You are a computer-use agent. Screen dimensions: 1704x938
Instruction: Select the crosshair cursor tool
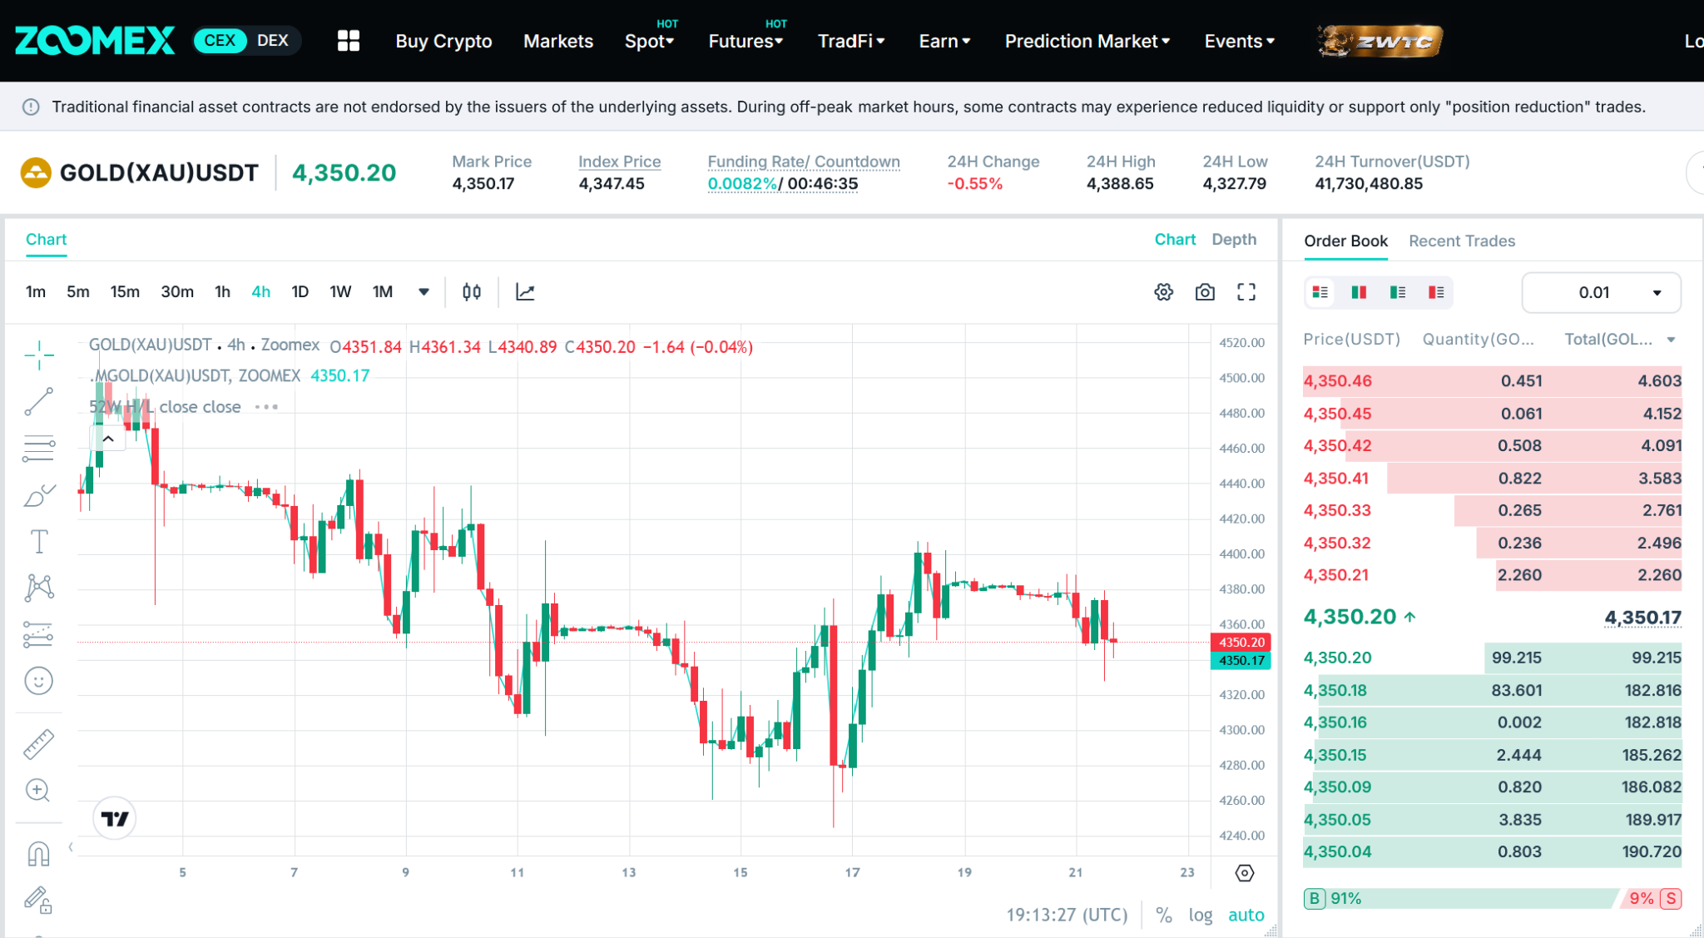coord(38,355)
